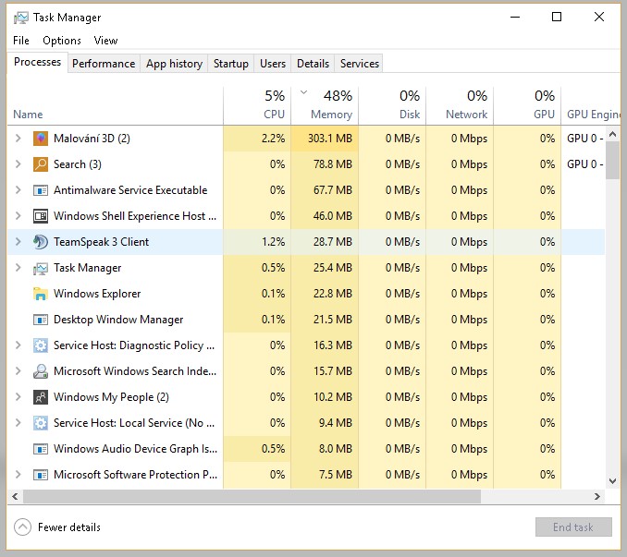Click the vertical scrollbar down arrow
627x557 pixels.
pyautogui.click(x=612, y=481)
